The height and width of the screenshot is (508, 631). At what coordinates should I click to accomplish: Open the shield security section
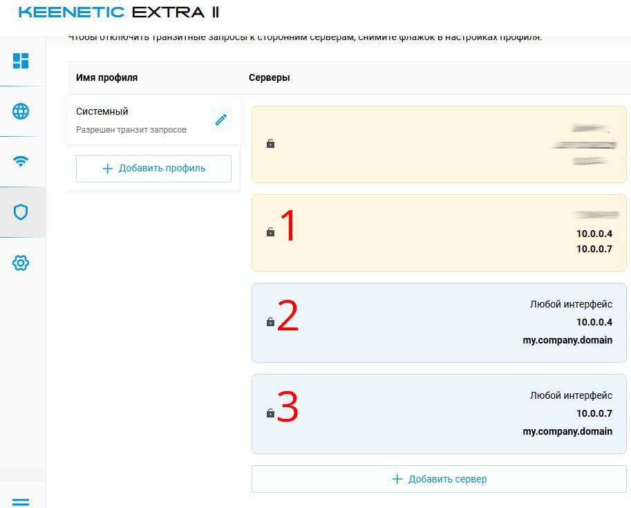(x=21, y=212)
